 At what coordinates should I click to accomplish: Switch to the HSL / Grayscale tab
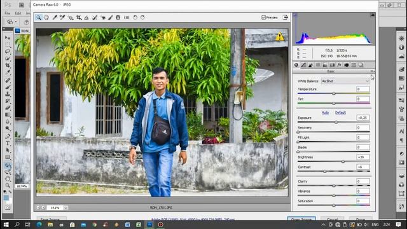pos(318,65)
